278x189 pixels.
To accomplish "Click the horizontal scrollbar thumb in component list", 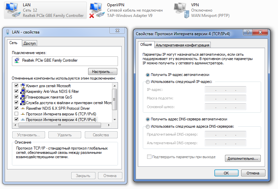I will tap(60, 125).
